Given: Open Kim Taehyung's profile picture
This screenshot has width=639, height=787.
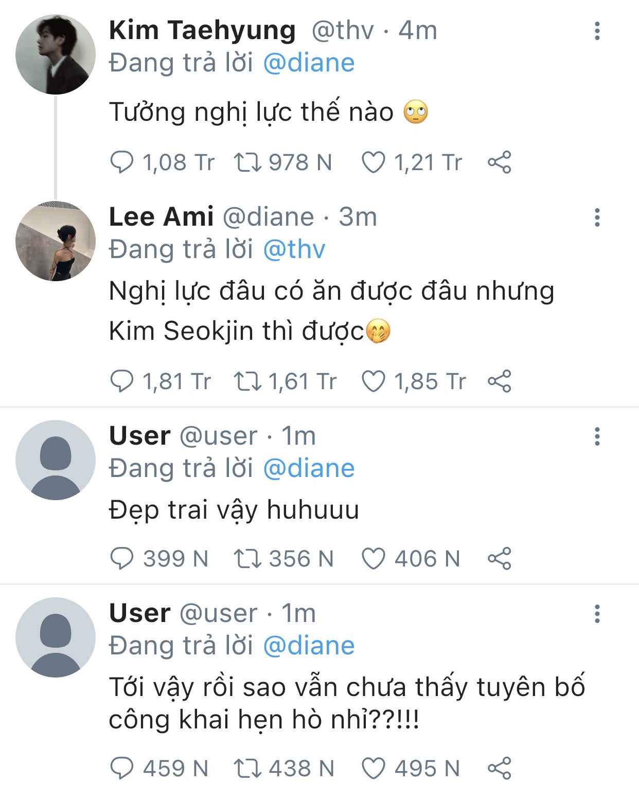Looking at the screenshot, I should tap(56, 54).
